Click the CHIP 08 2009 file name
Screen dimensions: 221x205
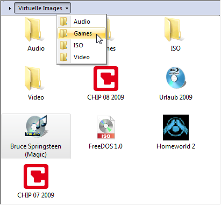click(105, 97)
